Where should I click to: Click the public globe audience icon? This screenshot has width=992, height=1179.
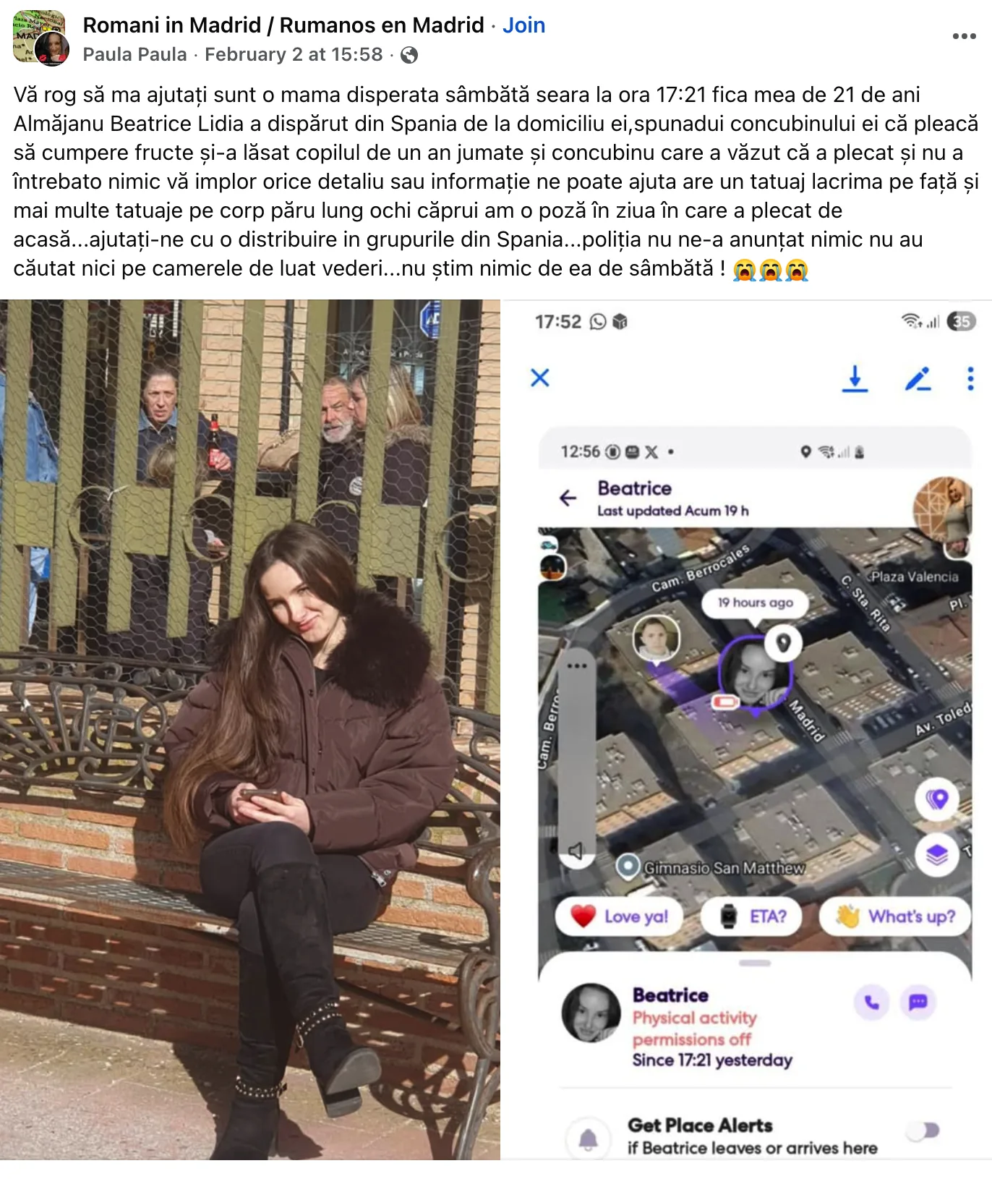tap(409, 55)
